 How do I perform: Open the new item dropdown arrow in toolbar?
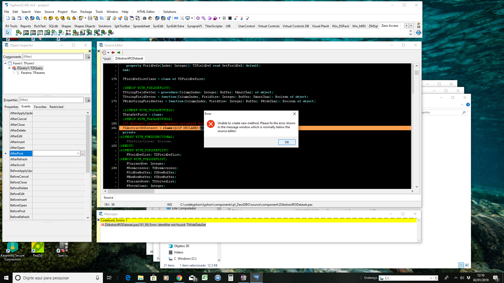[85, 18]
